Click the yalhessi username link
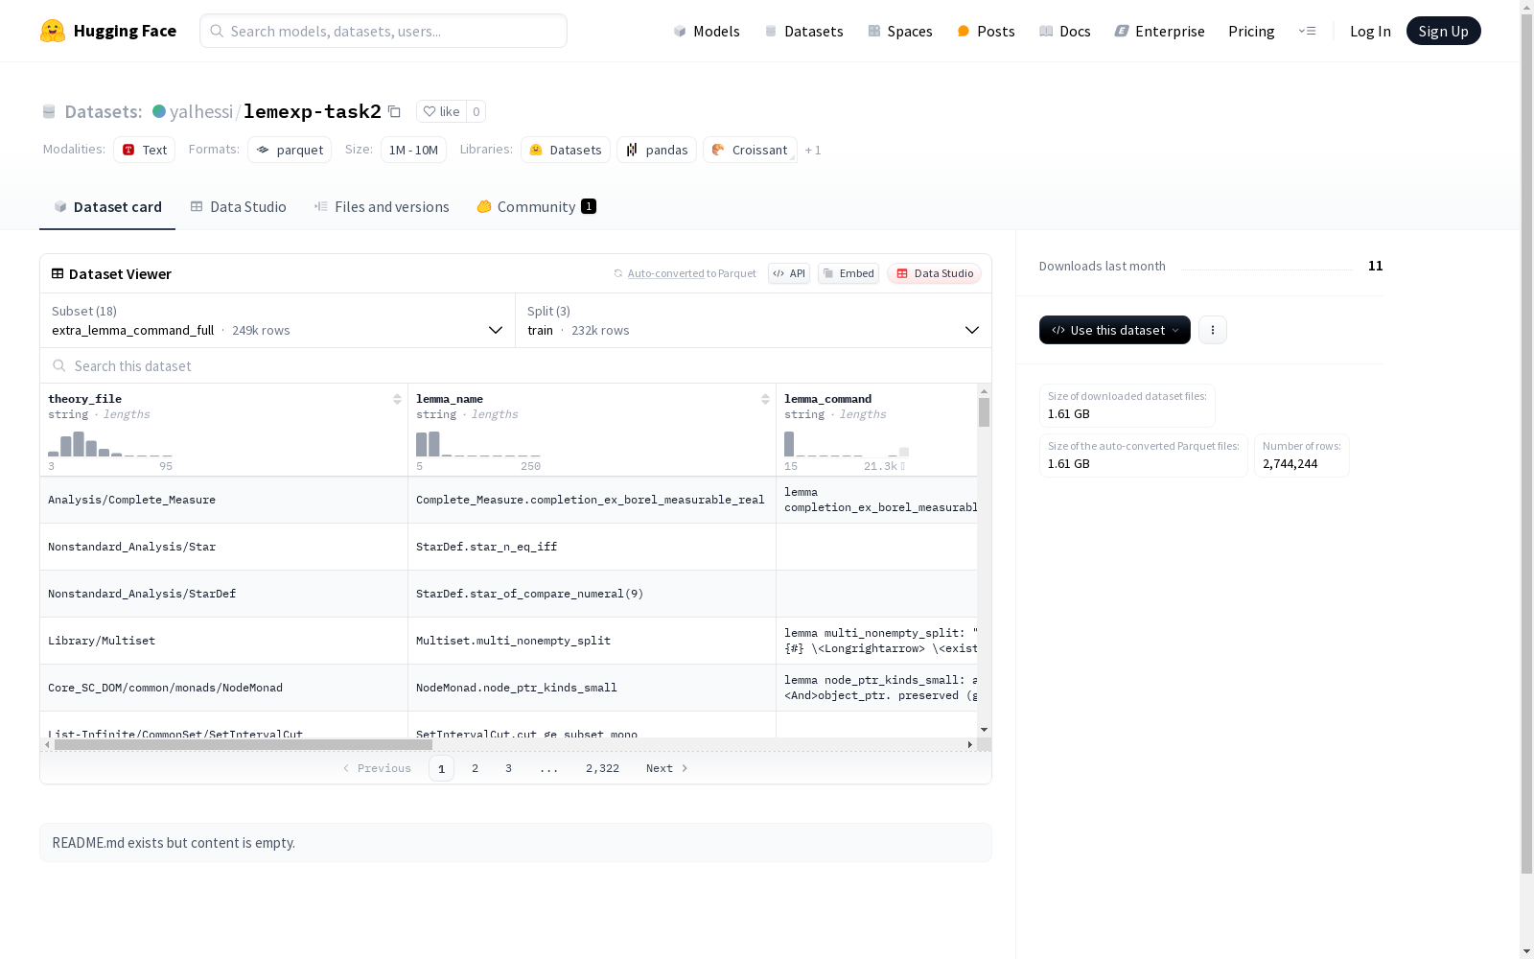 click(x=201, y=111)
